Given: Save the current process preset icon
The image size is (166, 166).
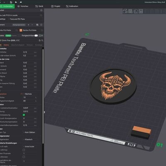Looking at the screenshot, I should [39, 41].
